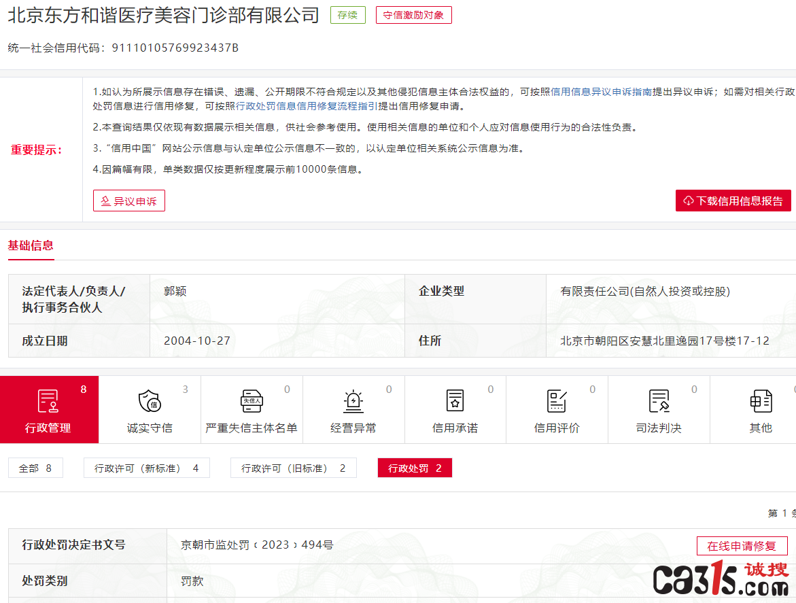Open the 行政处罚信息信用修复流程指引 link
The width and height of the screenshot is (796, 603).
pos(307,106)
